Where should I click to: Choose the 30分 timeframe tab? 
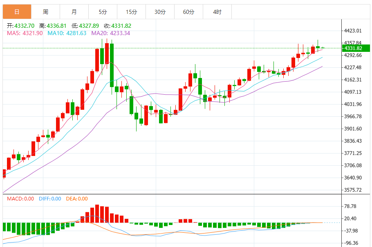coord(160,12)
